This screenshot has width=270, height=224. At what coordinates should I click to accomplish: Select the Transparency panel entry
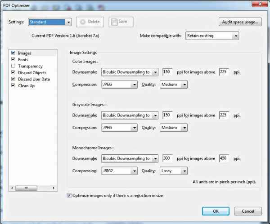coord(30,66)
